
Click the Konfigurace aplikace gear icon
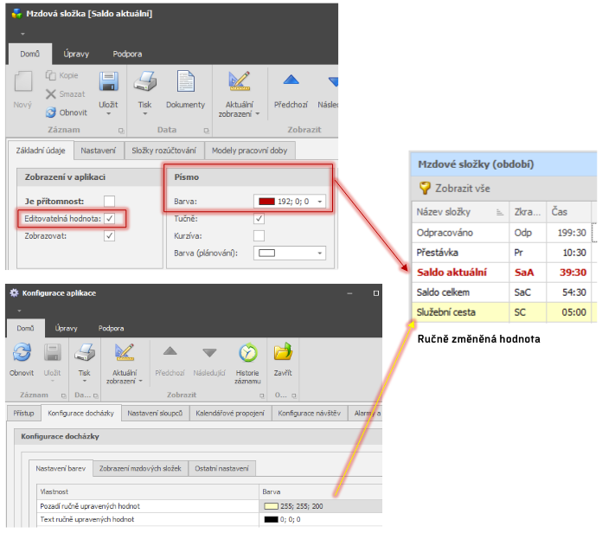click(14, 293)
